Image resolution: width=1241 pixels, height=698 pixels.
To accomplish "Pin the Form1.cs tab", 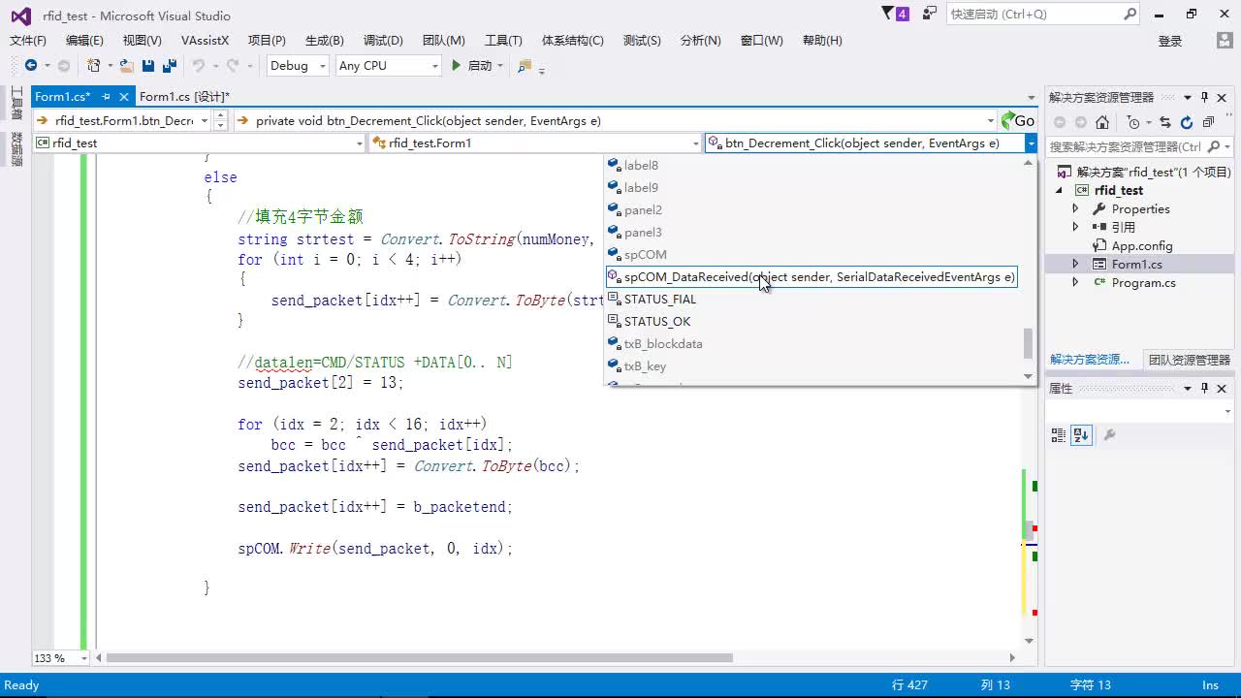I will pos(106,96).
